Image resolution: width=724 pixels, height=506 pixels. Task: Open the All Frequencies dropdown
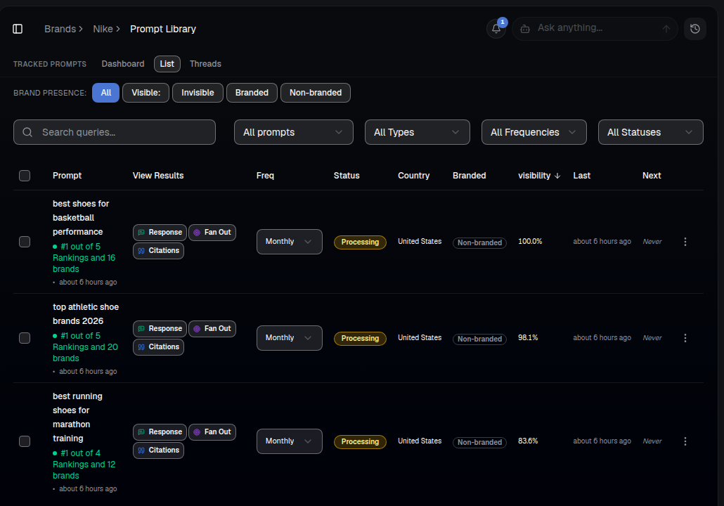tap(534, 133)
